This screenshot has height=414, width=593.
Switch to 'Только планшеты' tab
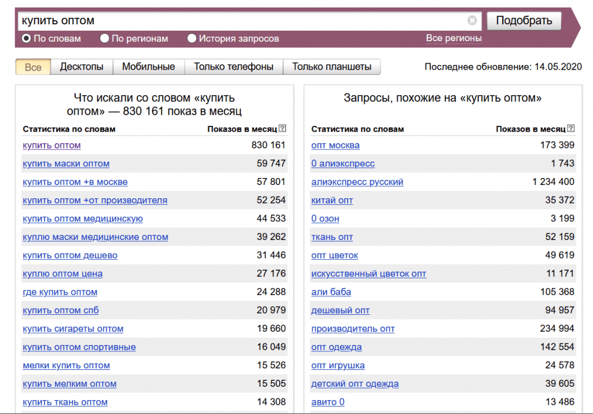[x=332, y=67]
